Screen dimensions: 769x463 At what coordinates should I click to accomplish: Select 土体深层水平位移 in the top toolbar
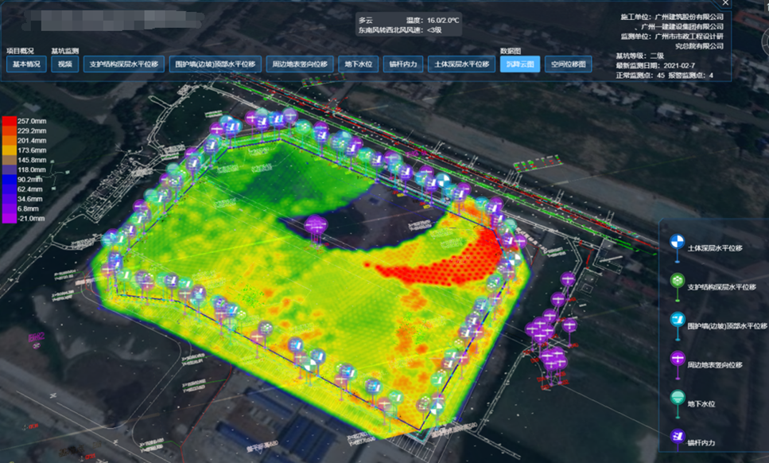point(460,64)
